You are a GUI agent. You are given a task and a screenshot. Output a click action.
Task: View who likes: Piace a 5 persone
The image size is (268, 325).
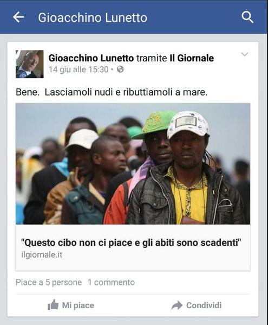click(x=49, y=282)
